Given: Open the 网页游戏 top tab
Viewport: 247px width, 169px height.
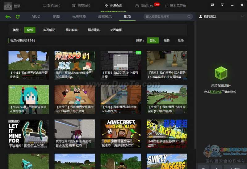Looking at the screenshot, I should tap(81, 6).
